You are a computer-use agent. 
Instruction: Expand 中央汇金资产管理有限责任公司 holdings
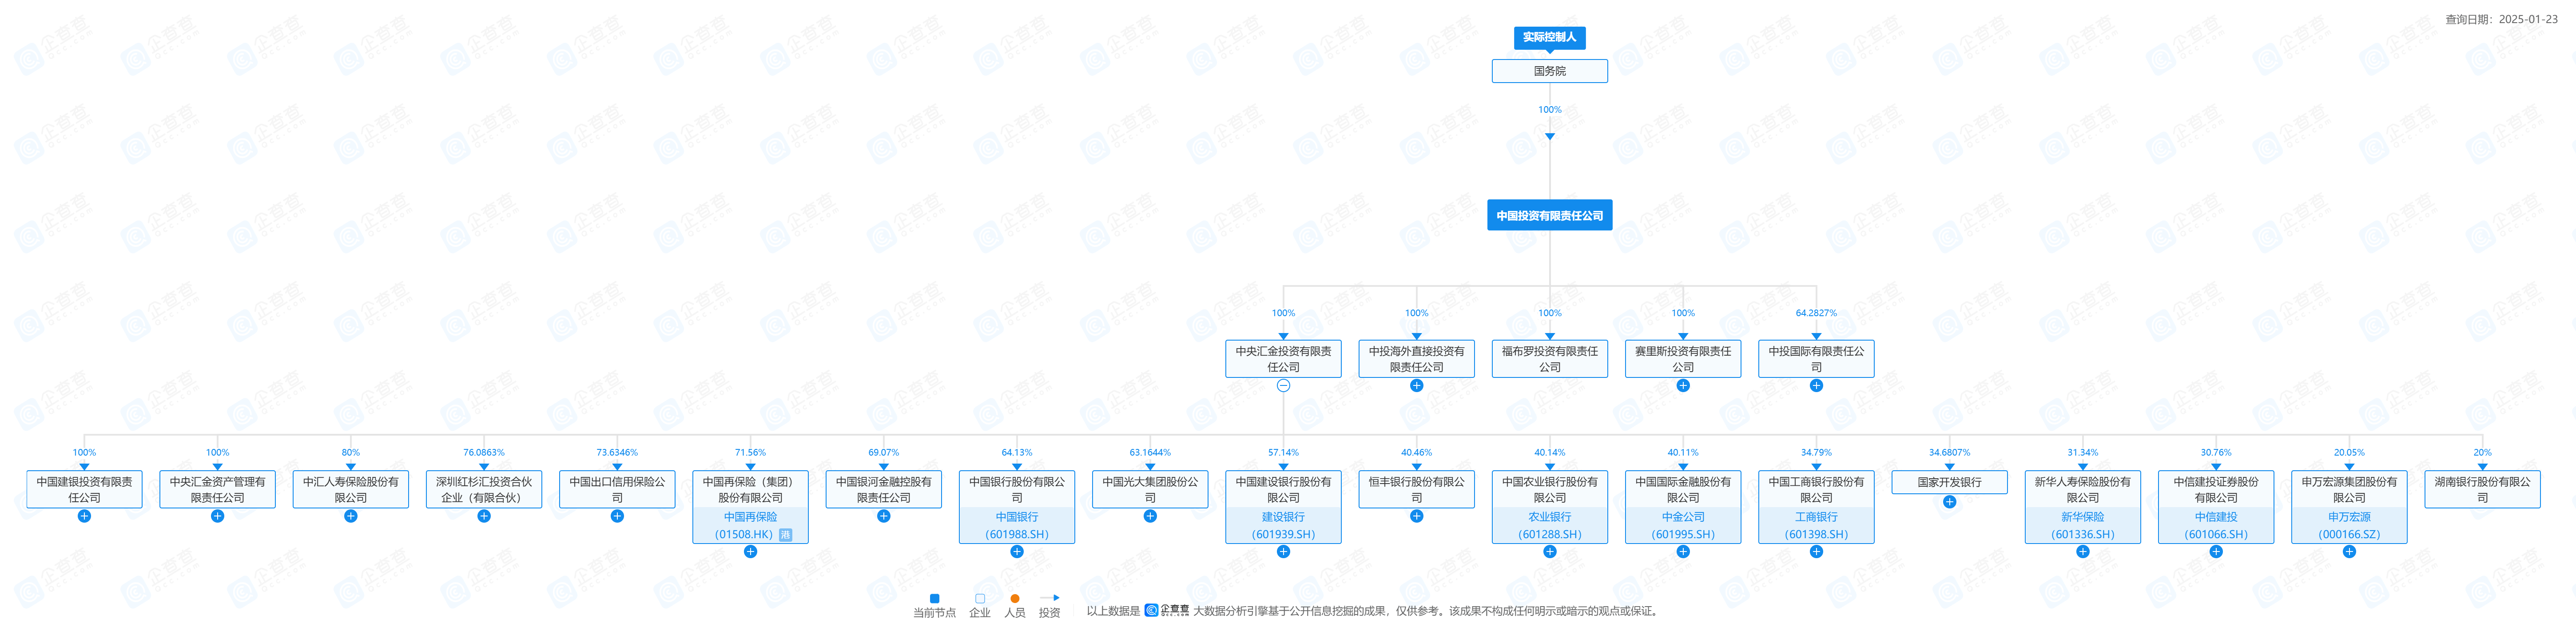(217, 516)
